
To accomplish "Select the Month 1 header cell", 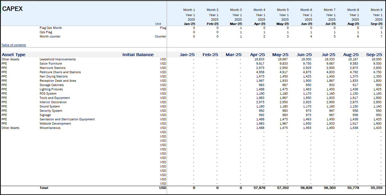I will (x=189, y=10).
